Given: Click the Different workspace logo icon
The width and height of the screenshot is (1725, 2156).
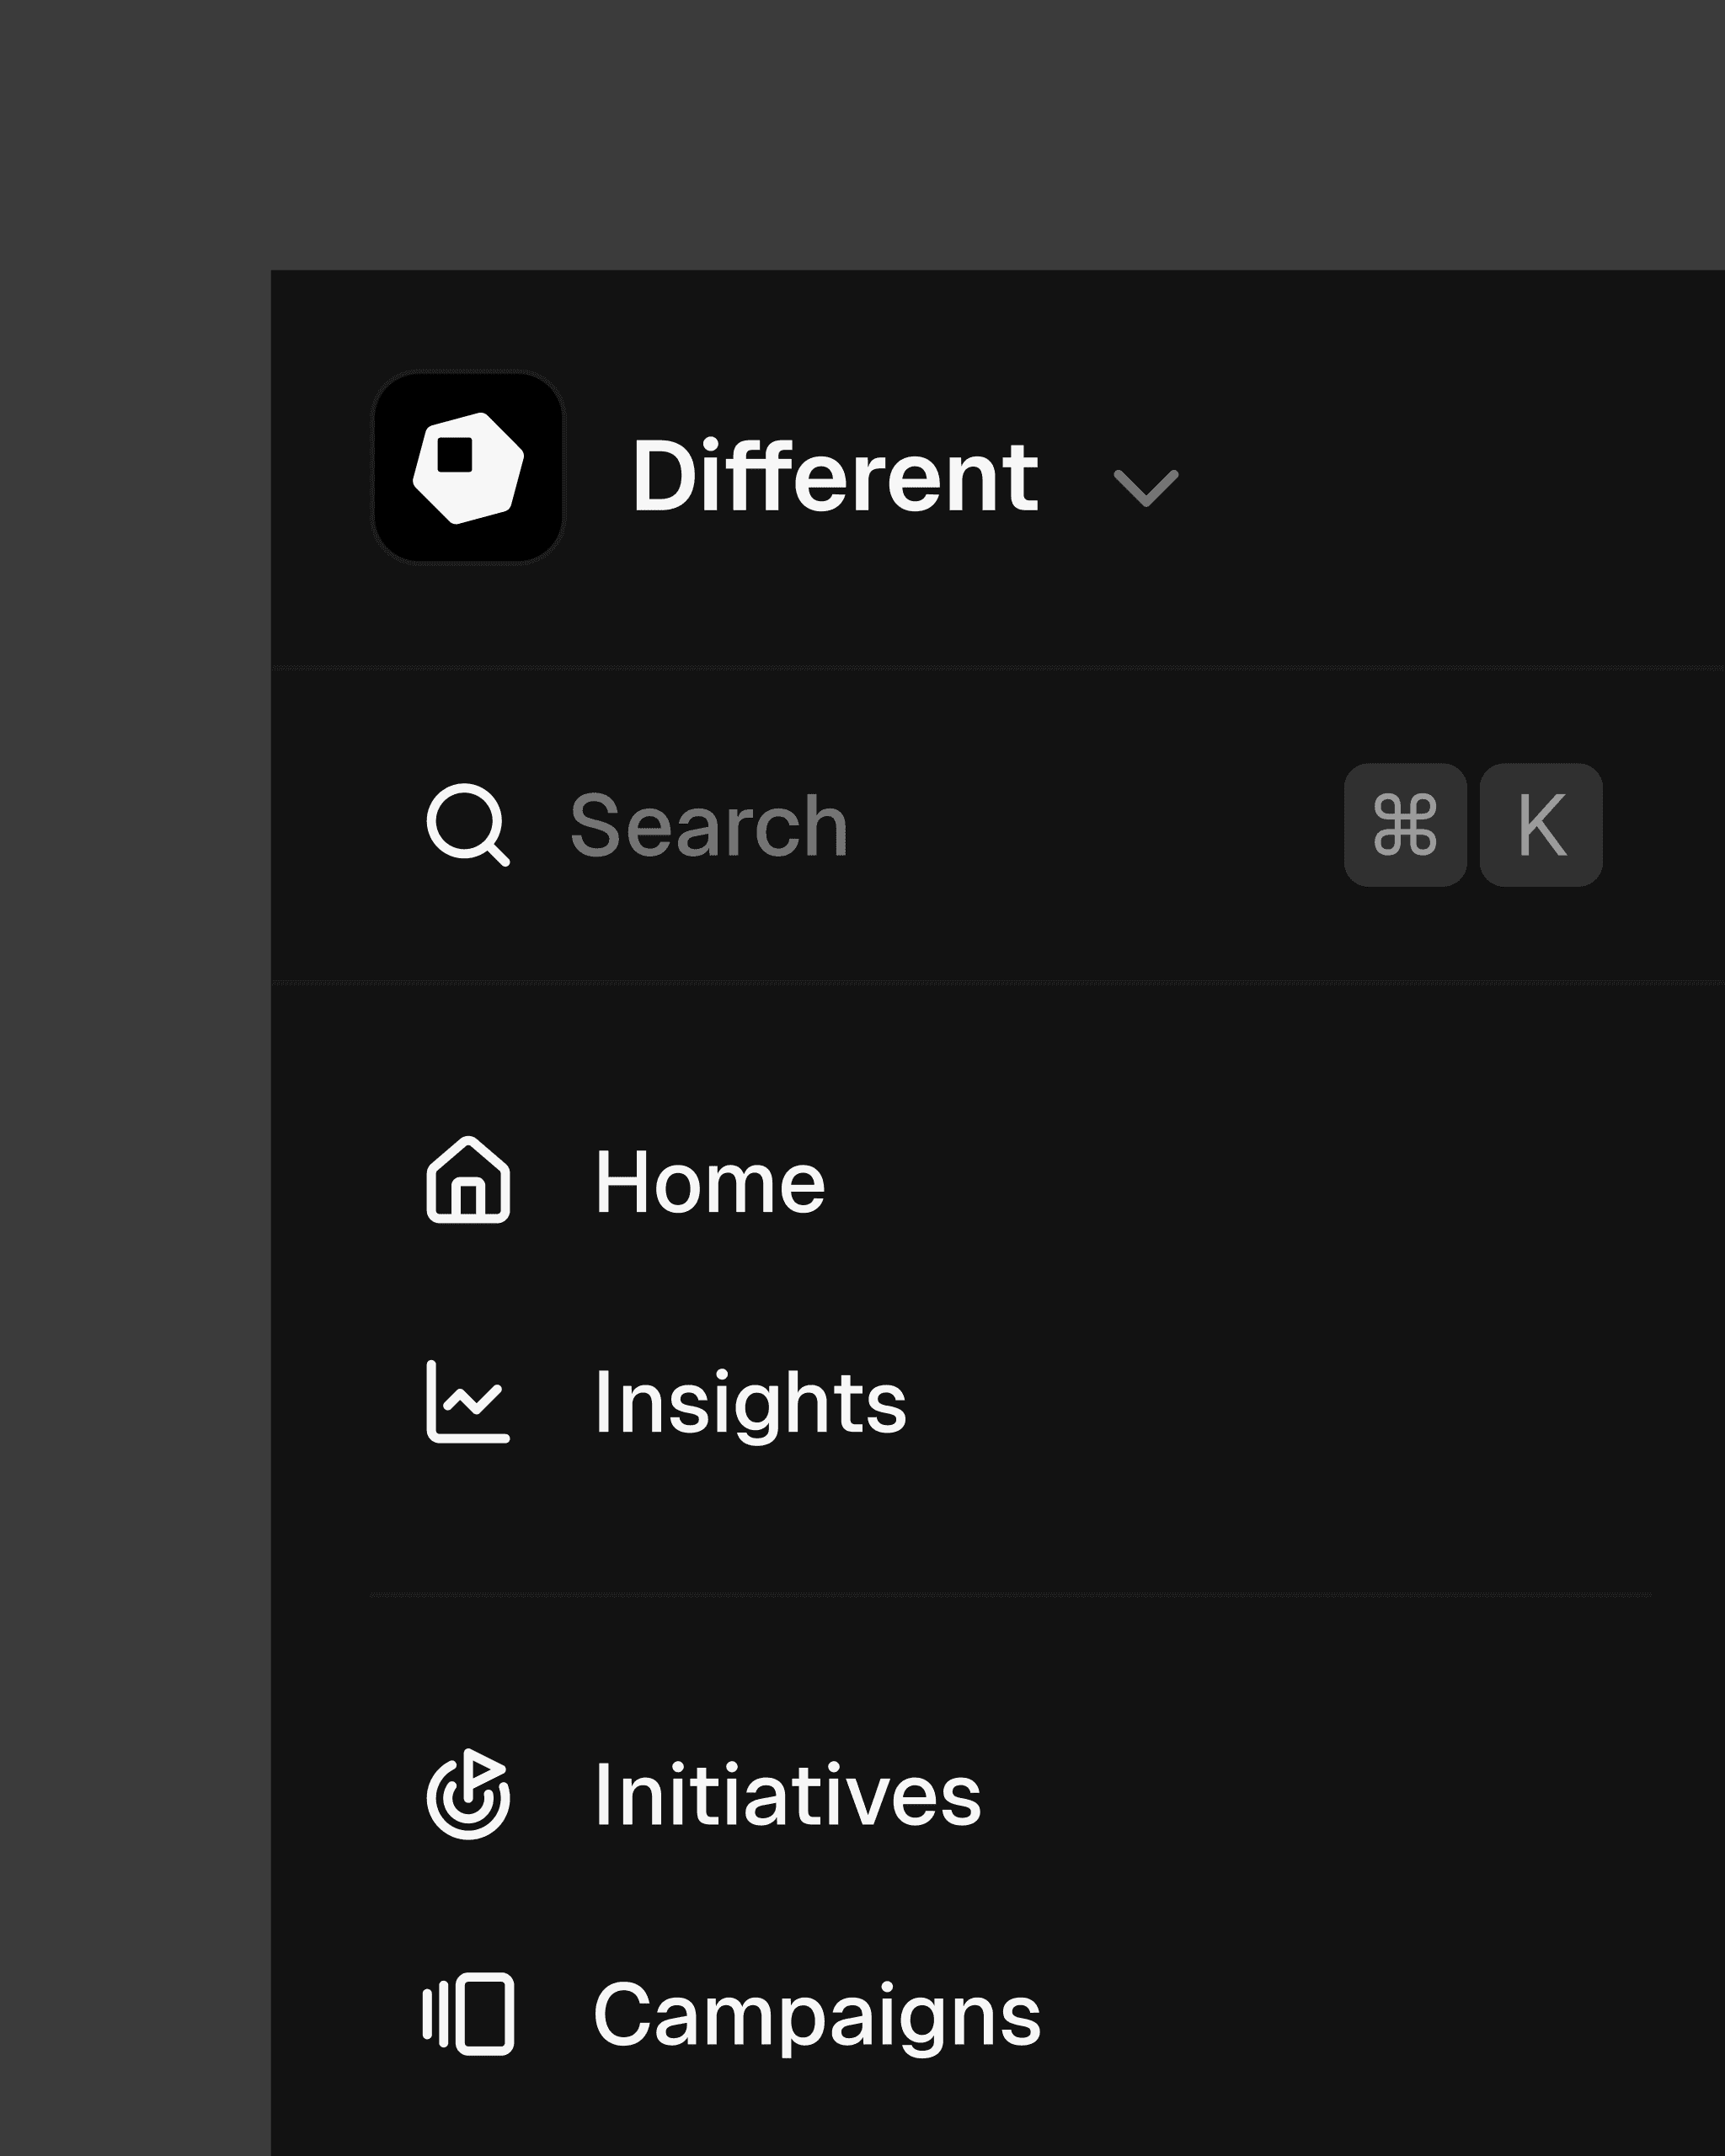Looking at the screenshot, I should click(468, 467).
